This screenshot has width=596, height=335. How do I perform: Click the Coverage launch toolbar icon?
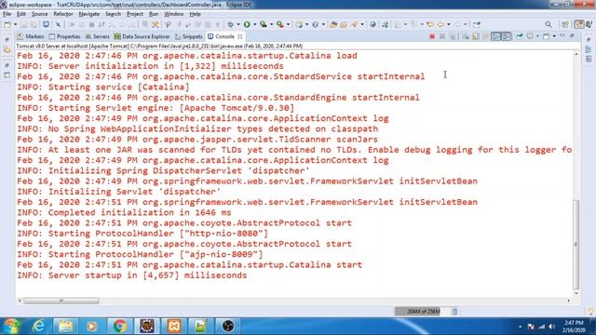pos(263,25)
